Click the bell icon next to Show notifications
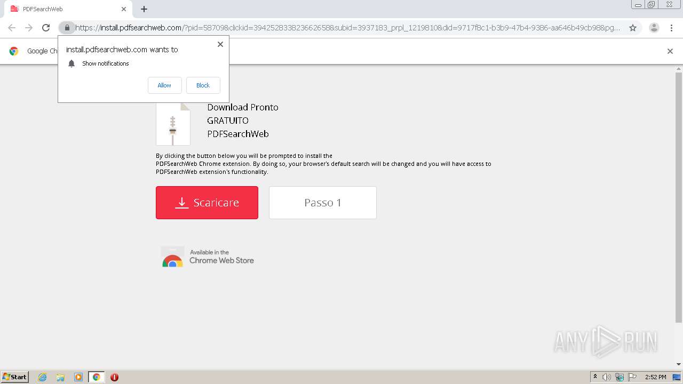683x384 pixels. point(72,63)
